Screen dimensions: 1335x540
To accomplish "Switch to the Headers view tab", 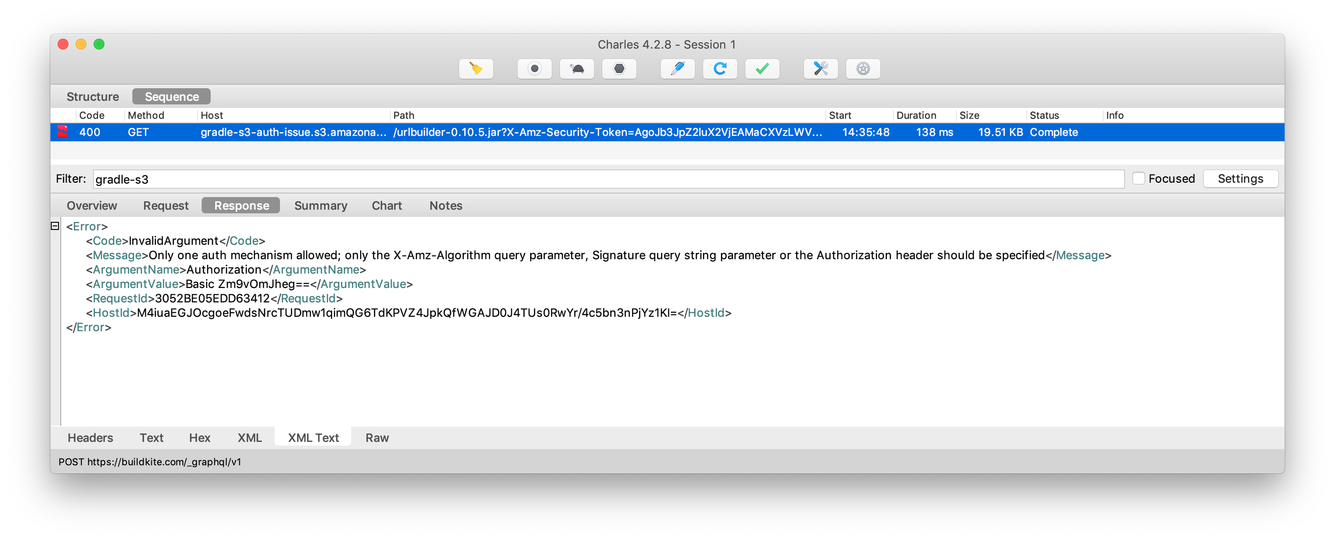I will (x=90, y=438).
